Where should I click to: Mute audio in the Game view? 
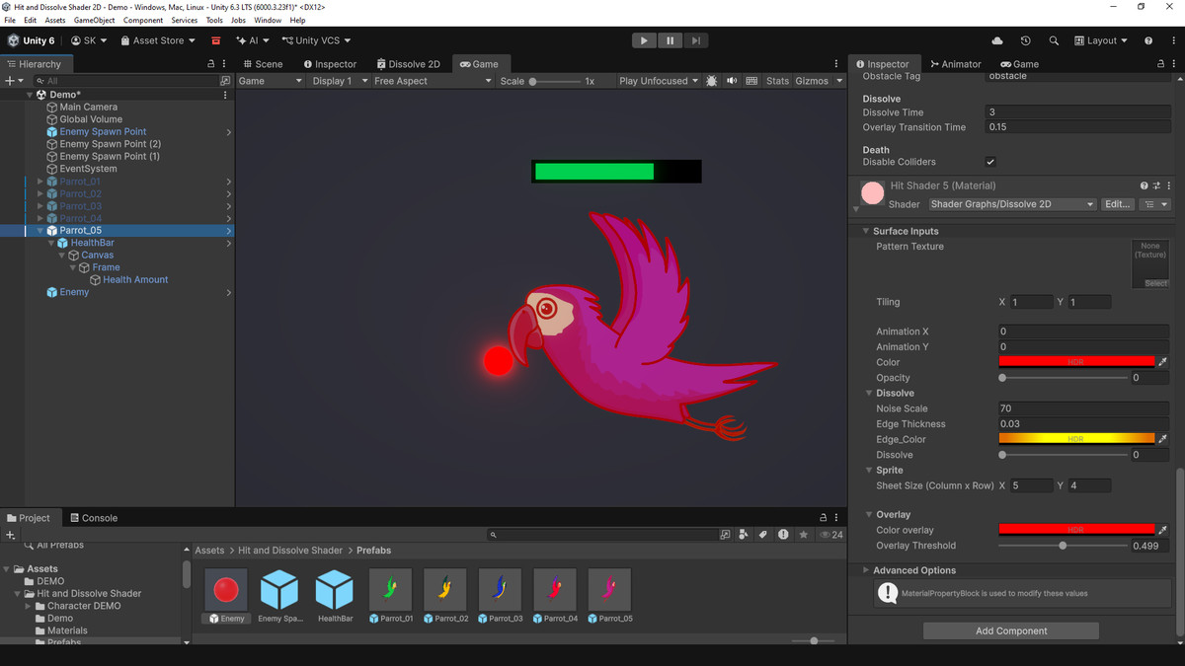click(x=732, y=81)
